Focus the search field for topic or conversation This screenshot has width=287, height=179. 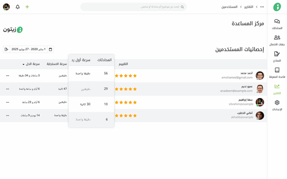tap(133, 7)
